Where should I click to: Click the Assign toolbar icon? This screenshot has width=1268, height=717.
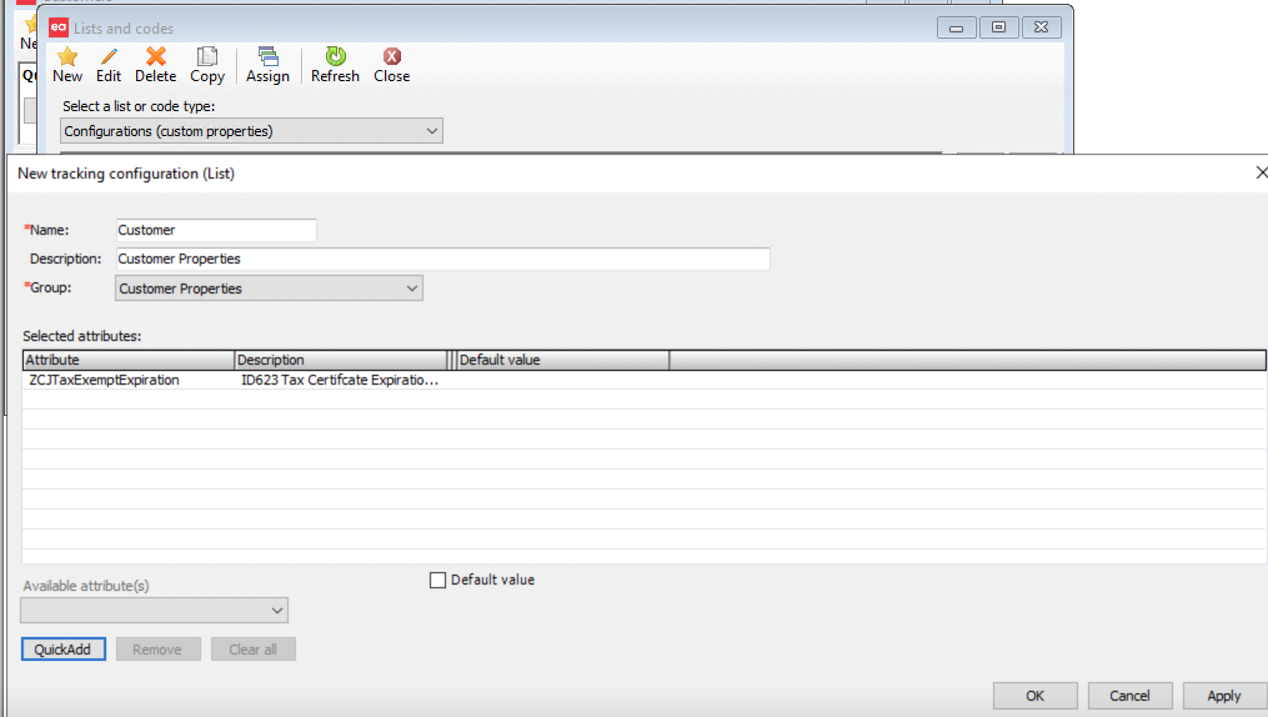(268, 57)
